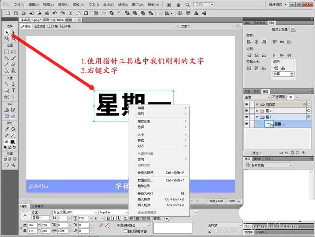Open the stroke color swatch in Properties
The width and height of the screenshot is (315, 237).
coord(107,225)
